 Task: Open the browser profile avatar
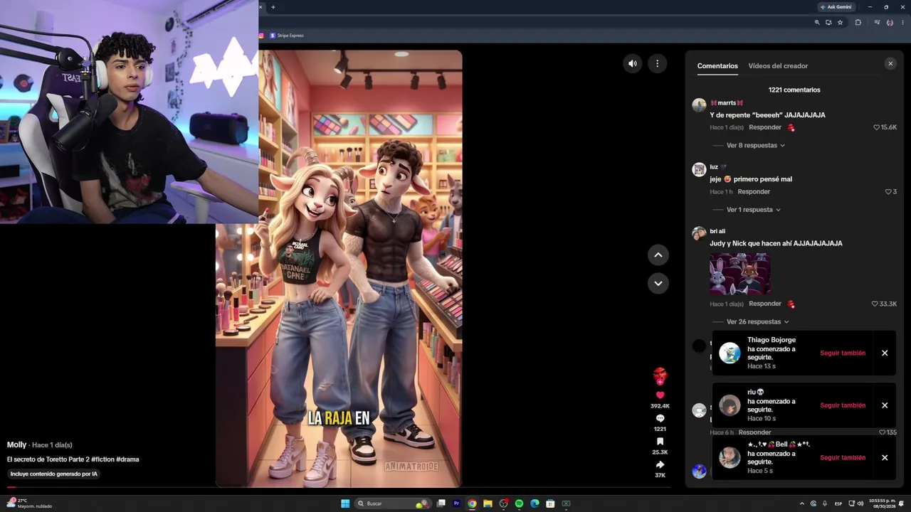(x=890, y=23)
